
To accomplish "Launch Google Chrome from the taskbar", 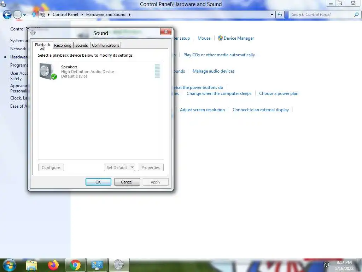I will [x=75, y=265].
